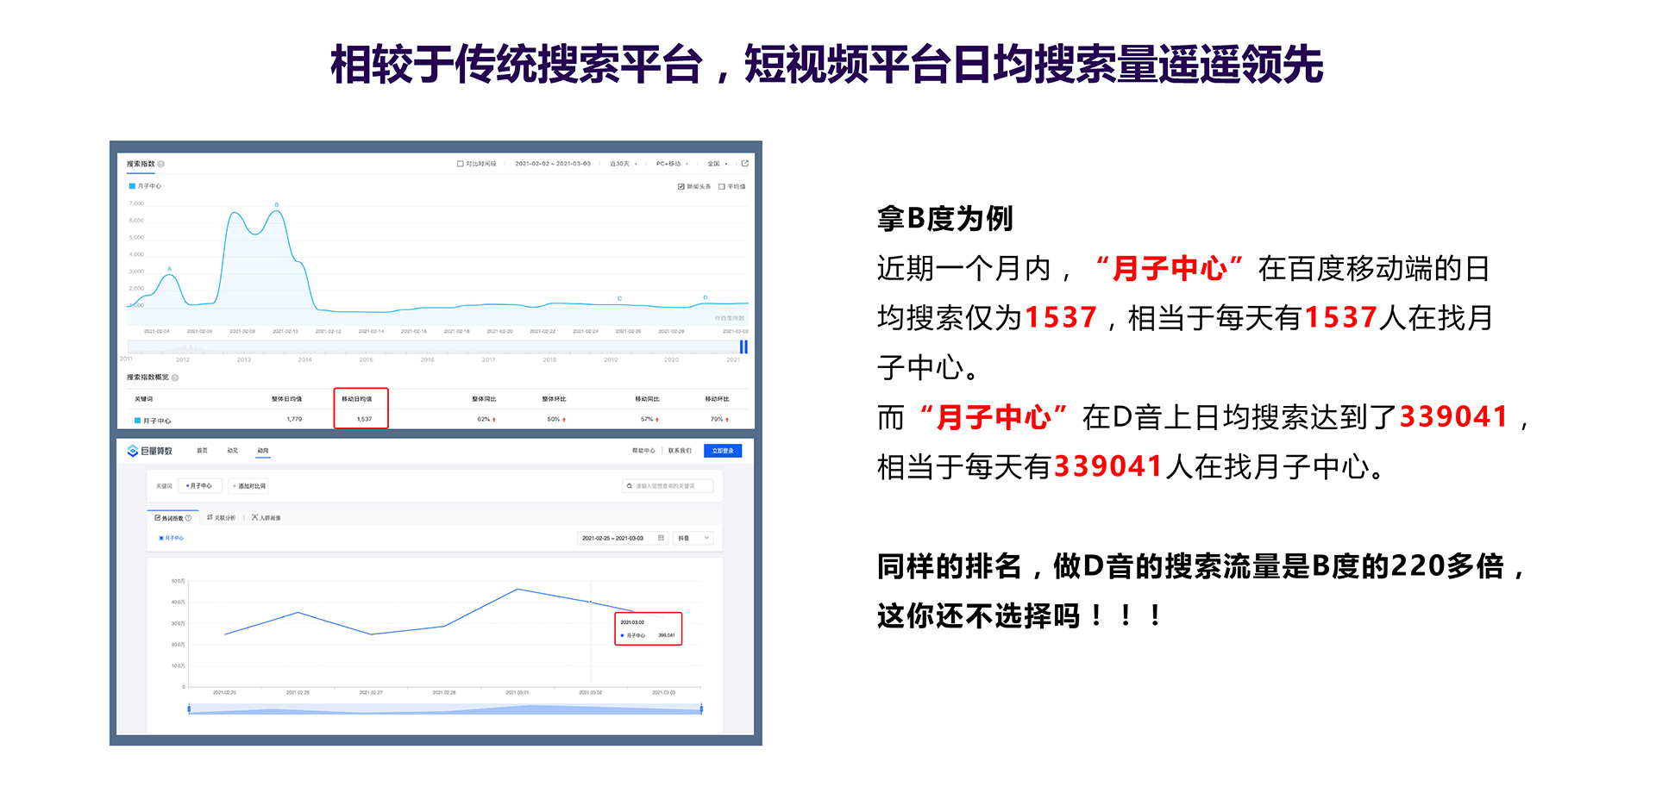1656x793 pixels.
Task: Click the search magnifier icon in the keyword box
Action: pyautogui.click(x=630, y=486)
